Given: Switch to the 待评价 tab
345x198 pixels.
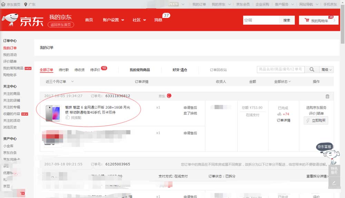Looking at the screenshot, I should point(95,70).
